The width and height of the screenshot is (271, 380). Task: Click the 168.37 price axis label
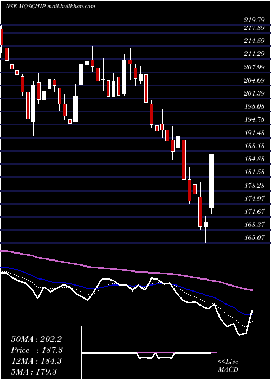[254, 225]
